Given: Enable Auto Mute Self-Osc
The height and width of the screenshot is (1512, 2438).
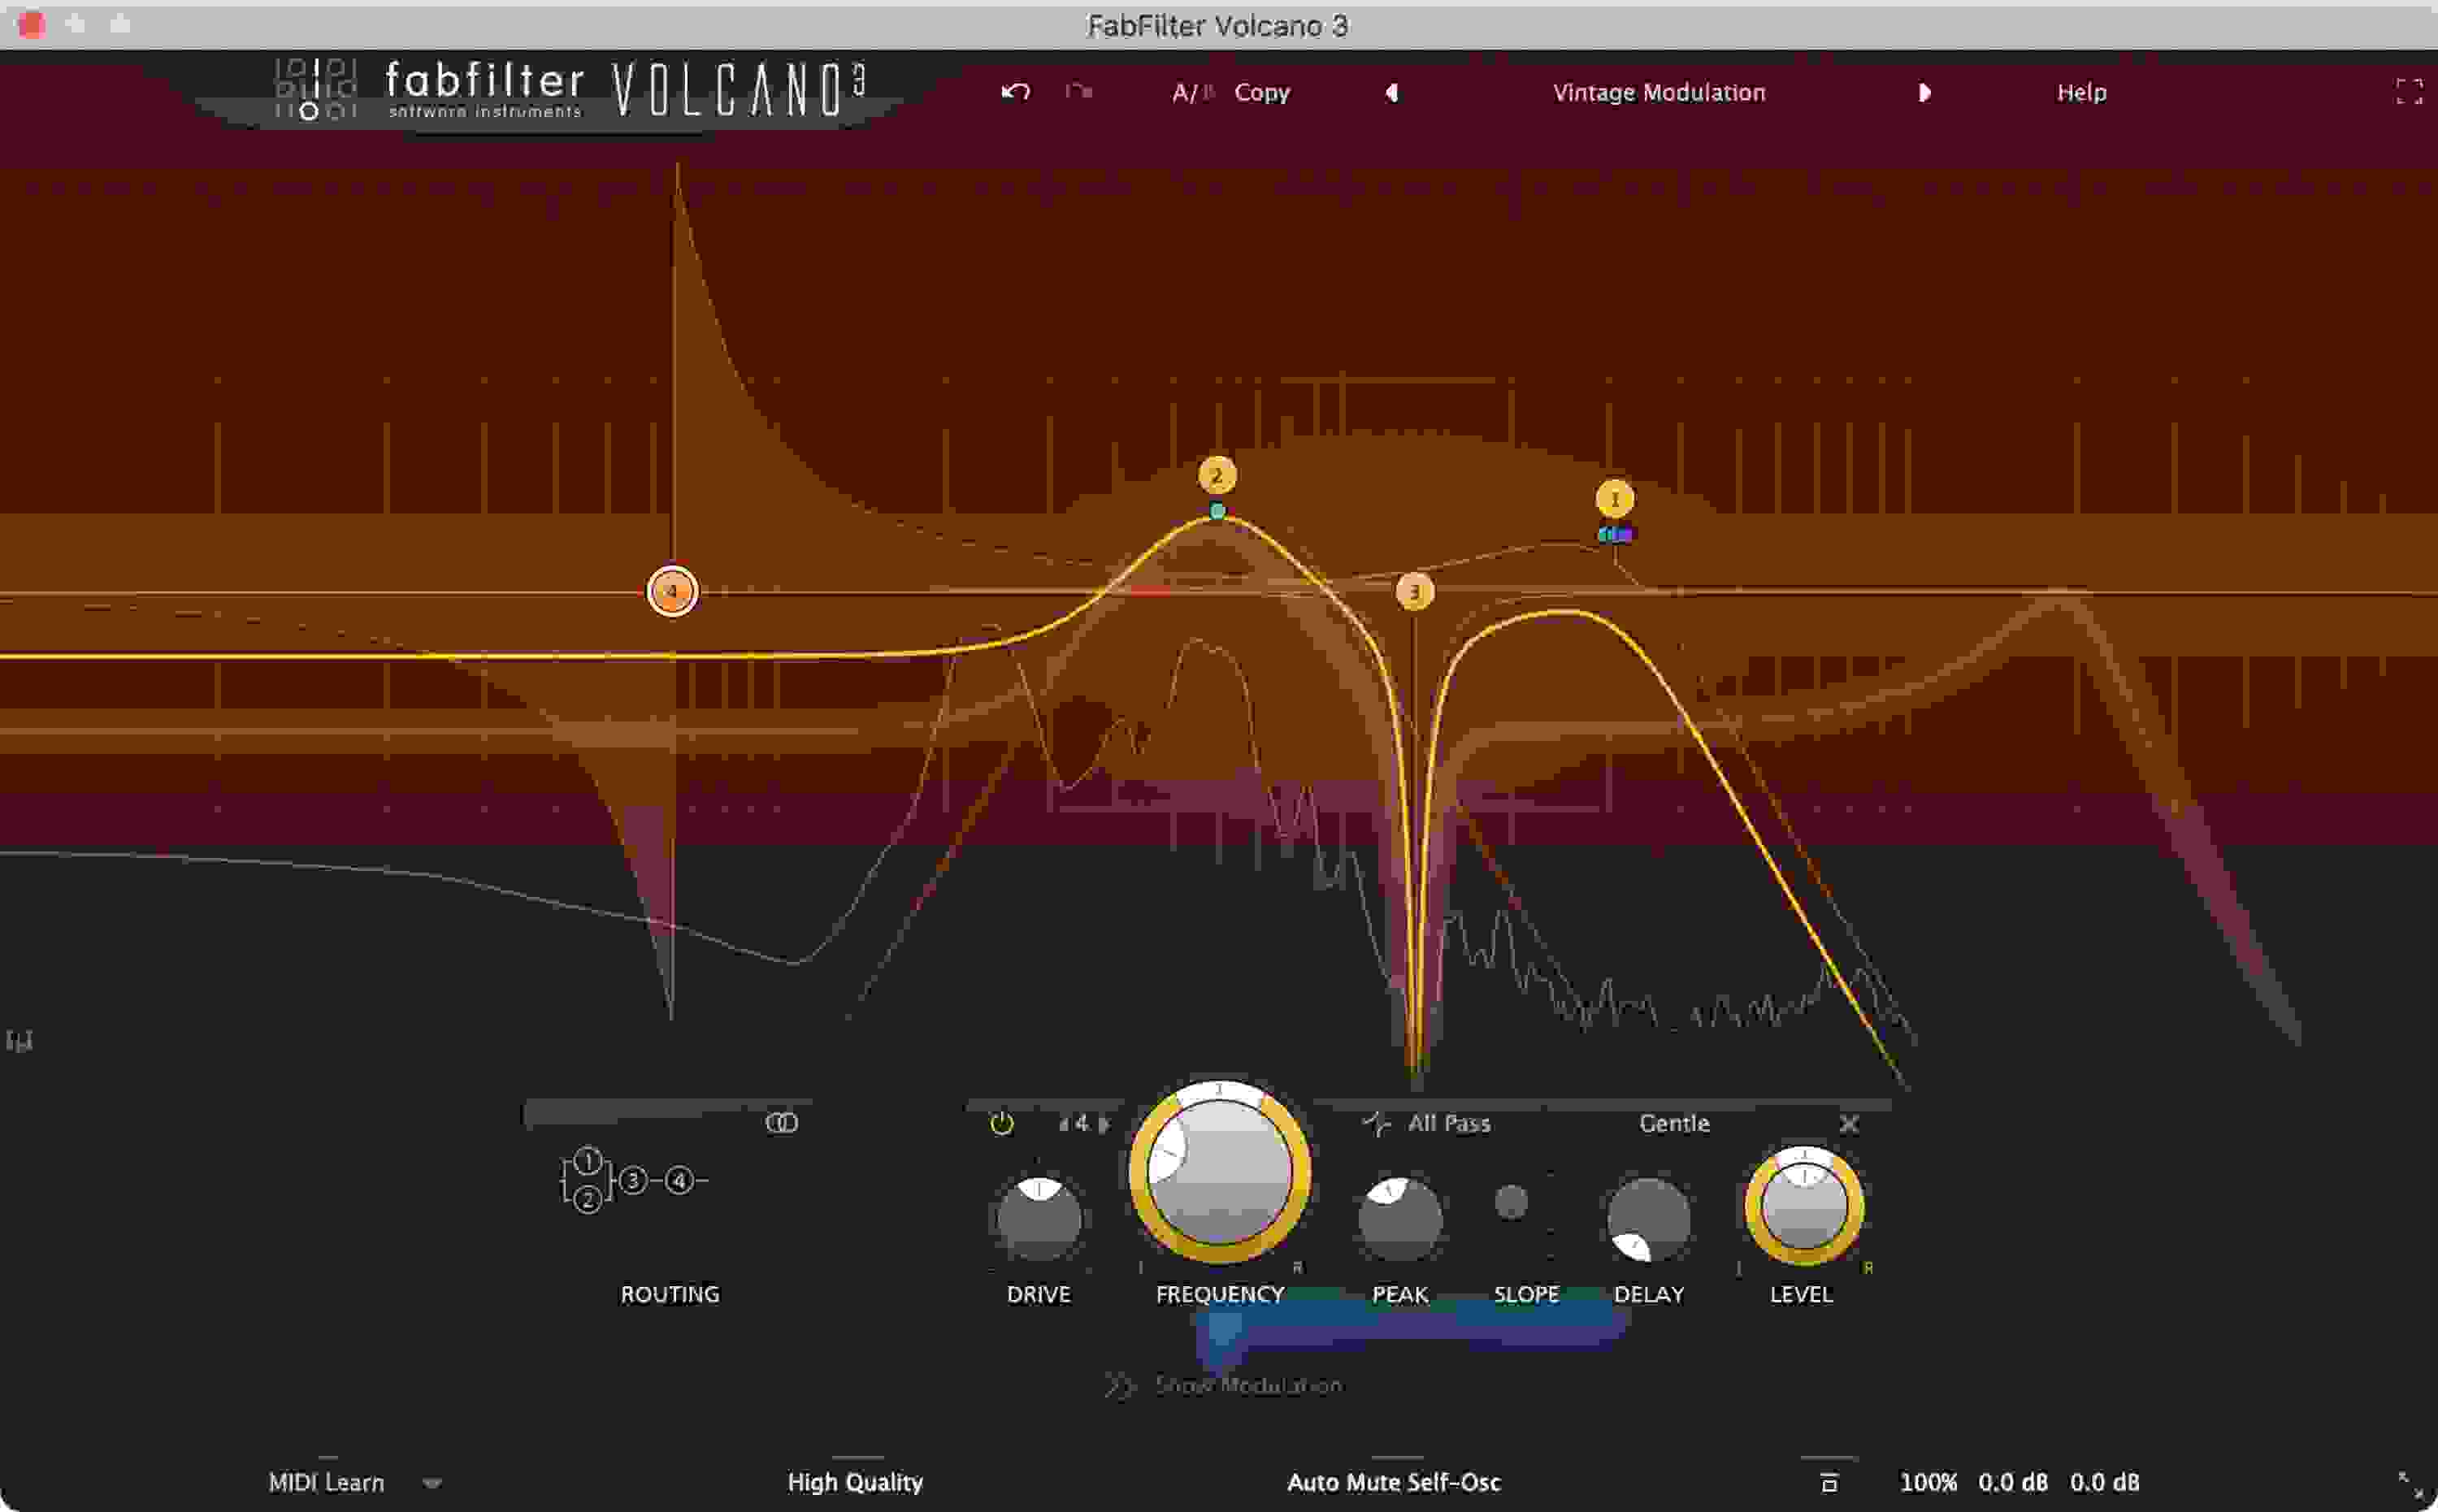Looking at the screenshot, I should pos(1394,1482).
